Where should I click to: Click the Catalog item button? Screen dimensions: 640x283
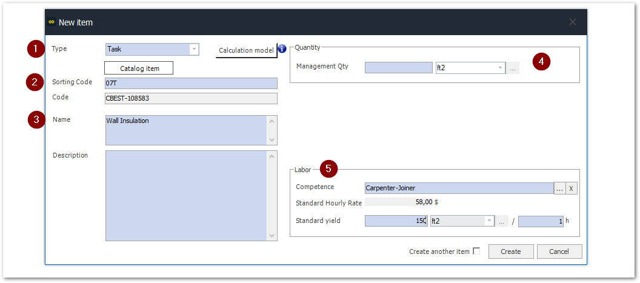click(x=139, y=68)
